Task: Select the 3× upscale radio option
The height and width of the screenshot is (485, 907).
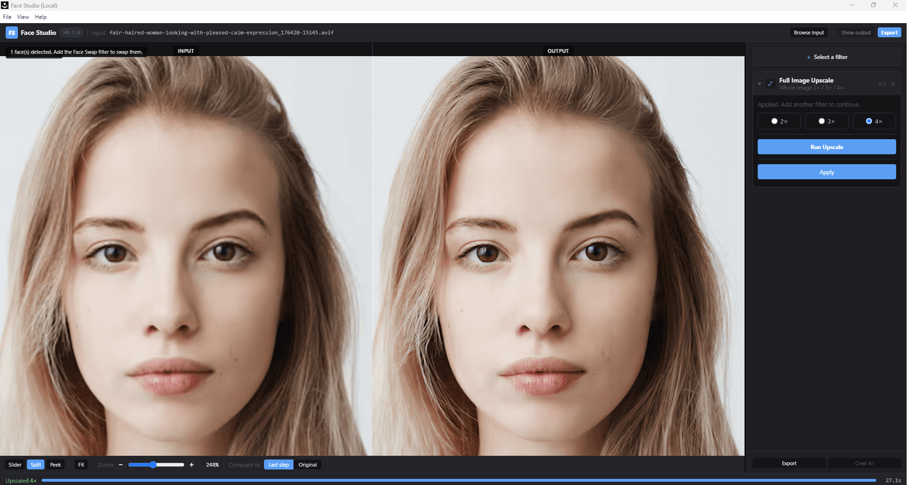Action: (x=827, y=121)
